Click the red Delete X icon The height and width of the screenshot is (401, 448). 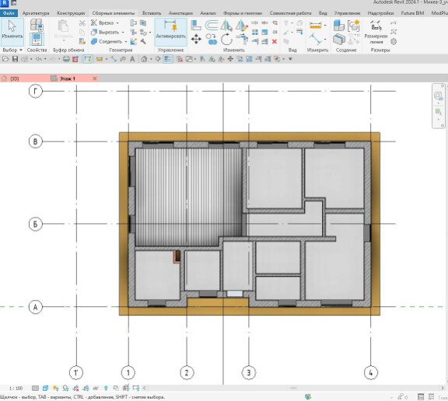pos(275,42)
